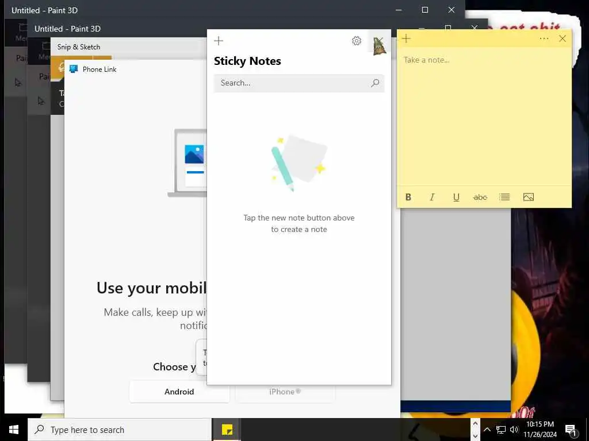Click the taskbar search box
The width and height of the screenshot is (589, 441).
tap(120, 430)
